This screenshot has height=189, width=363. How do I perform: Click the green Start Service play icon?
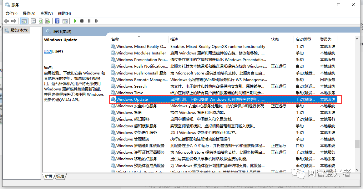(75, 21)
